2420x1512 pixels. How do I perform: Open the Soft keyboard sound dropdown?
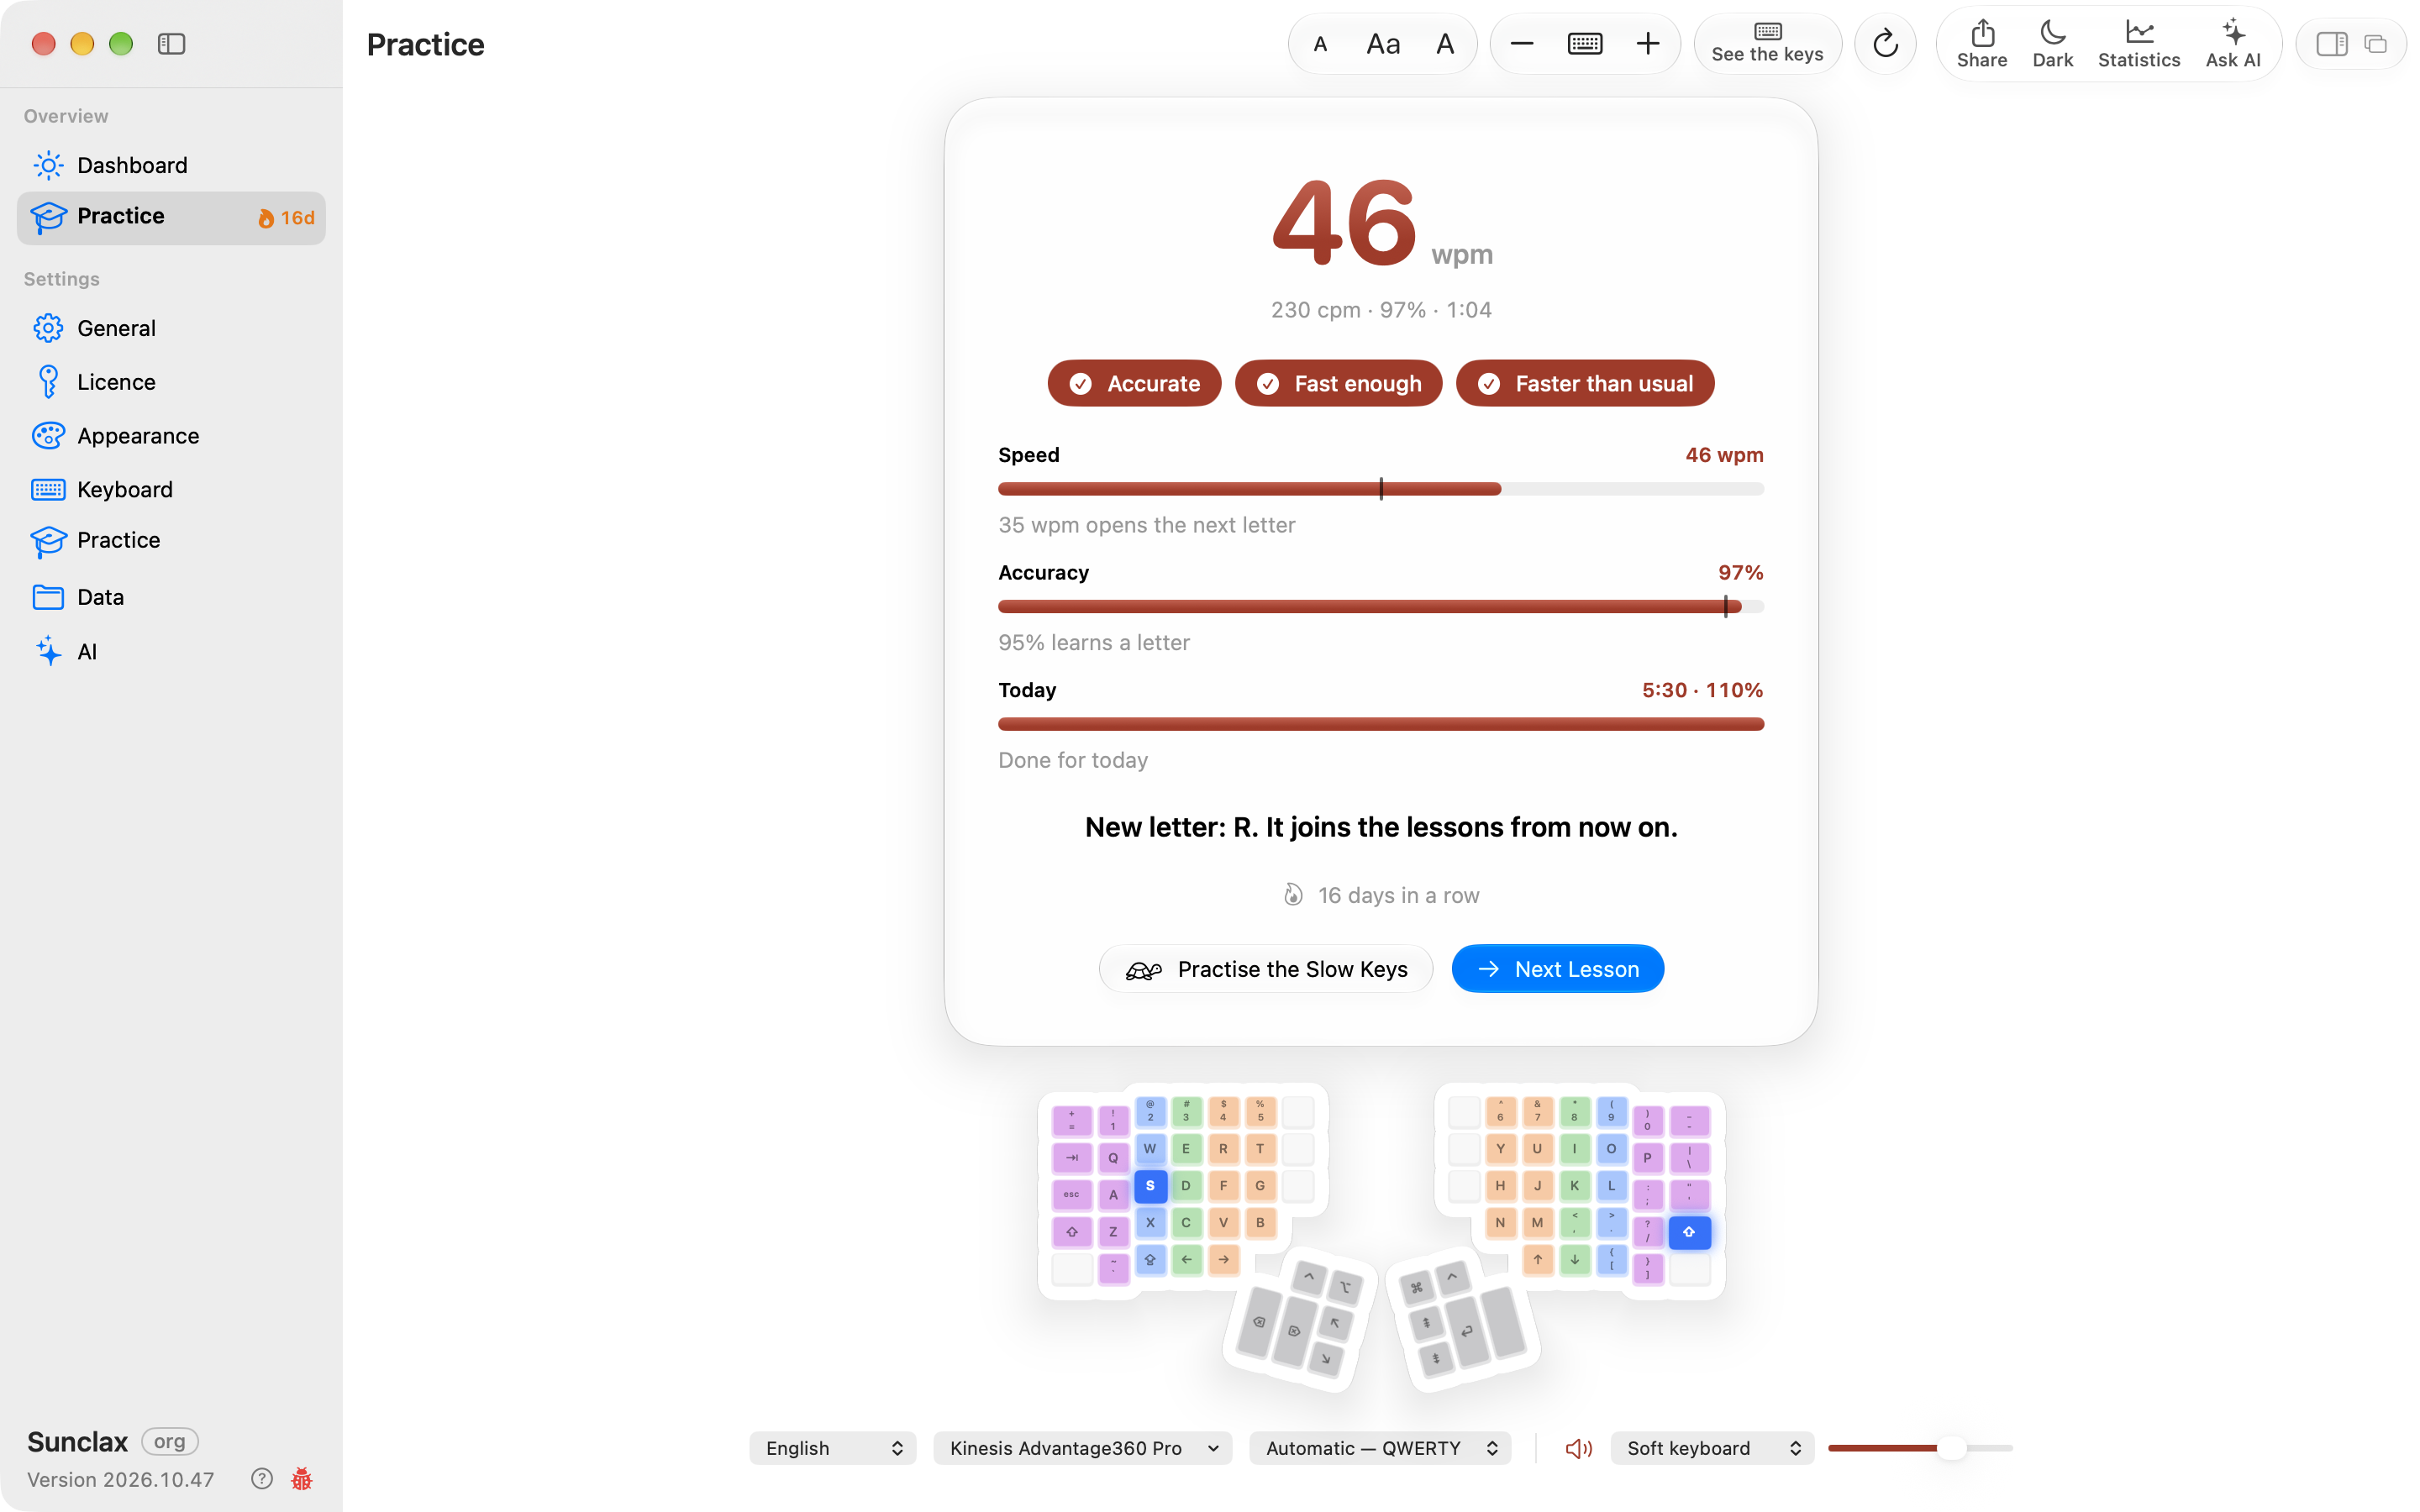click(x=1712, y=1448)
